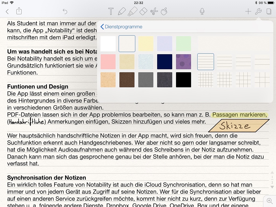Select the Highlighter tool
Screen dimensions: 276x207
click(x=132, y=11)
